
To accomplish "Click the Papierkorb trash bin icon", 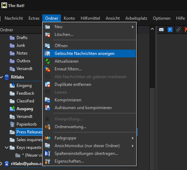I will pos(12,124).
